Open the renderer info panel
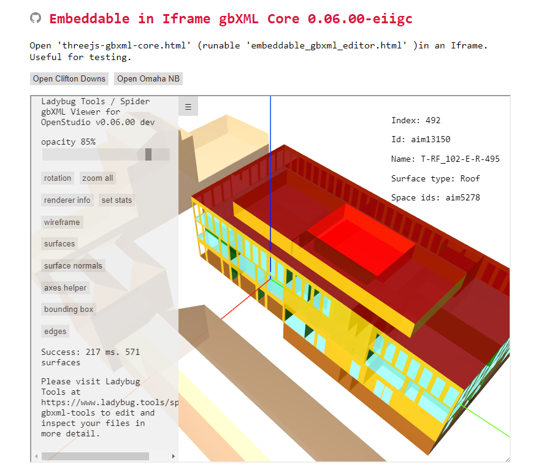Viewport: 544px width, 475px height. click(67, 200)
